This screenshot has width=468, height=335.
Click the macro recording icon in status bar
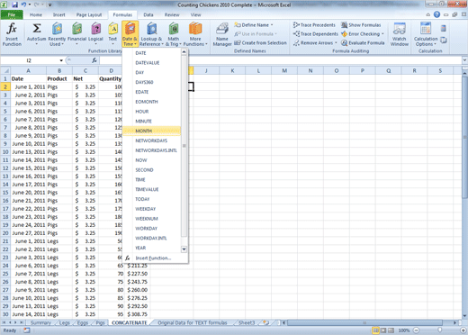point(27,330)
